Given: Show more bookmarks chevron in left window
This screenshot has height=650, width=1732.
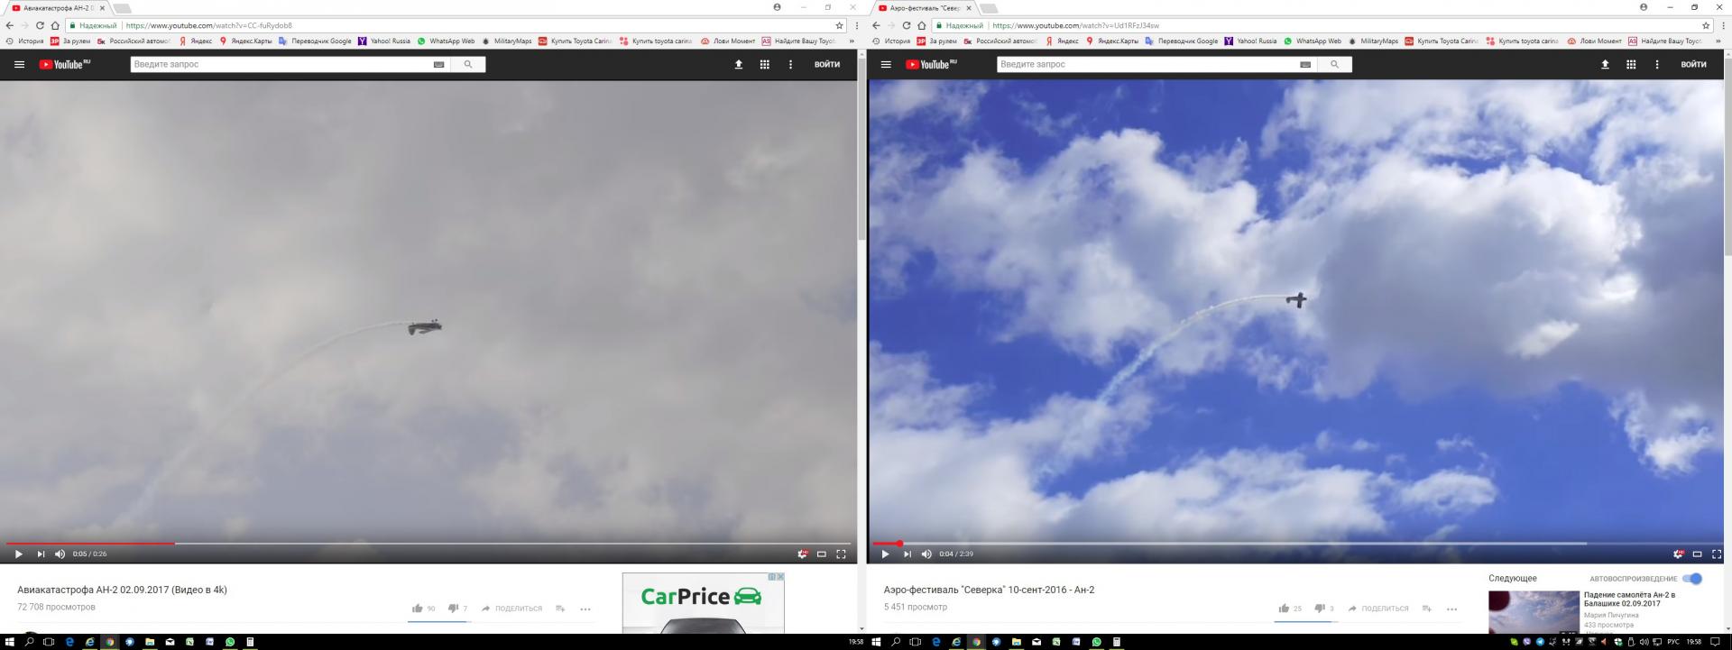Looking at the screenshot, I should [852, 41].
